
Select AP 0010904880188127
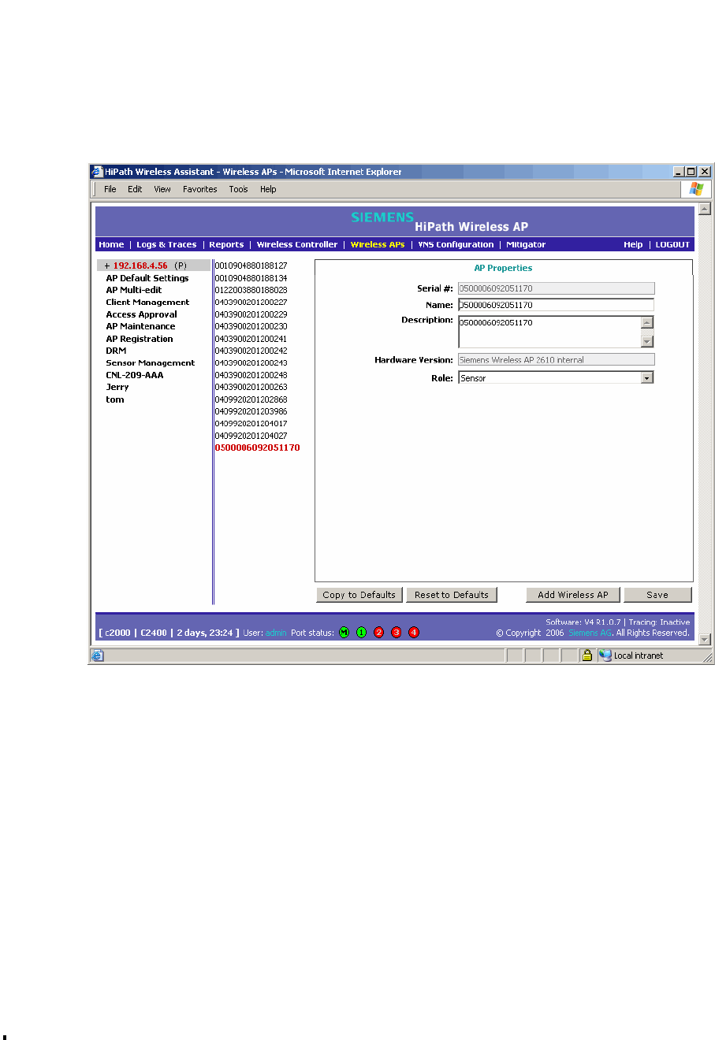(x=251, y=266)
